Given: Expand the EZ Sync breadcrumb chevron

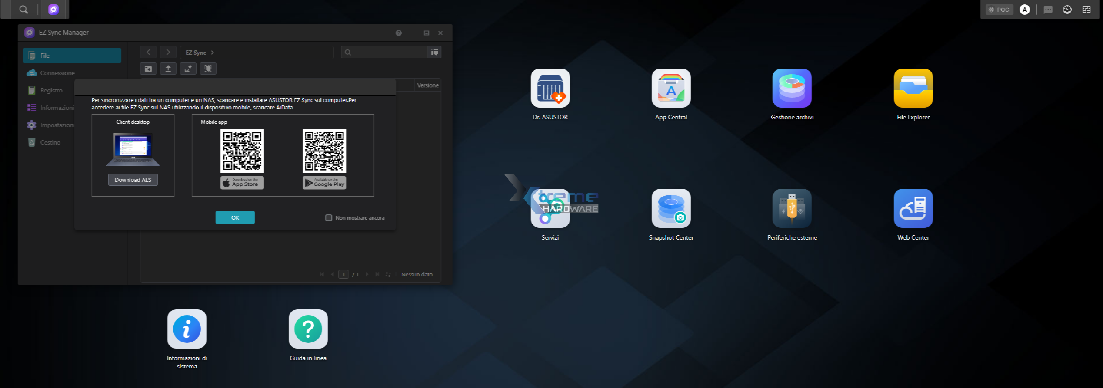Looking at the screenshot, I should coord(212,53).
